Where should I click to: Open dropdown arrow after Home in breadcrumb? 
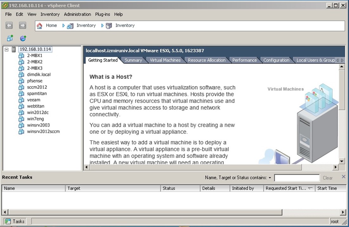click(x=63, y=26)
